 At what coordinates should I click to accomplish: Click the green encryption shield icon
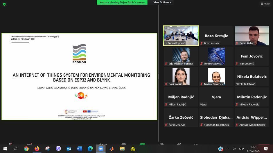click(x=4, y=4)
